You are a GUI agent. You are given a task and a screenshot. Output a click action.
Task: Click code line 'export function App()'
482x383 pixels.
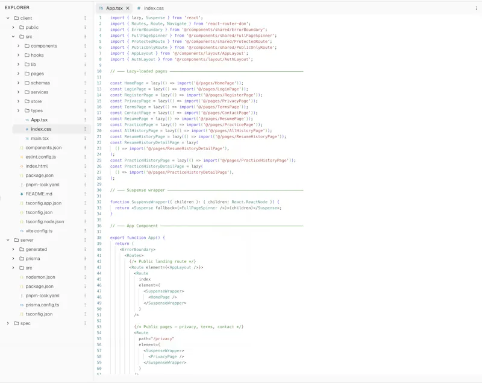[x=137, y=238]
